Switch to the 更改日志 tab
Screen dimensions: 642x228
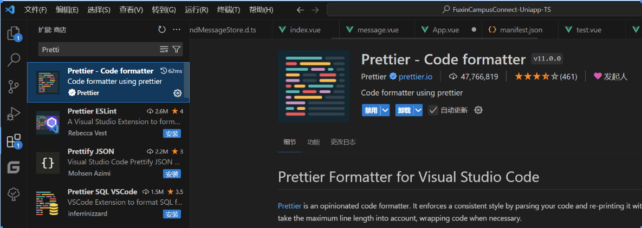pos(343,142)
